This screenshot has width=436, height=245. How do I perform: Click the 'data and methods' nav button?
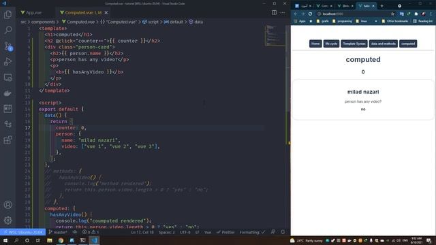[383, 44]
